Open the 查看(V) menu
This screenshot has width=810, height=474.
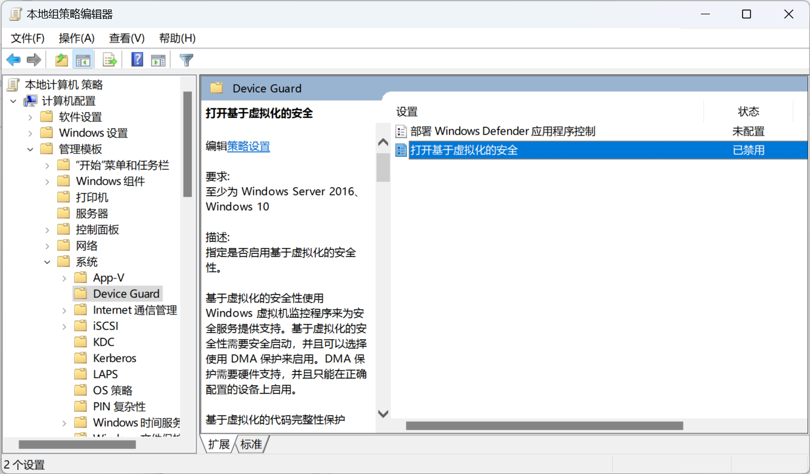pos(126,38)
